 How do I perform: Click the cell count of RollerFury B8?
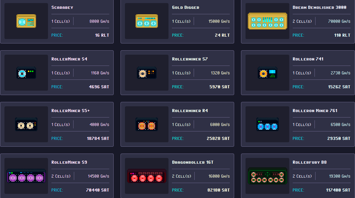click(302, 176)
